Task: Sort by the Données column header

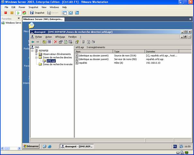Action: (162, 51)
